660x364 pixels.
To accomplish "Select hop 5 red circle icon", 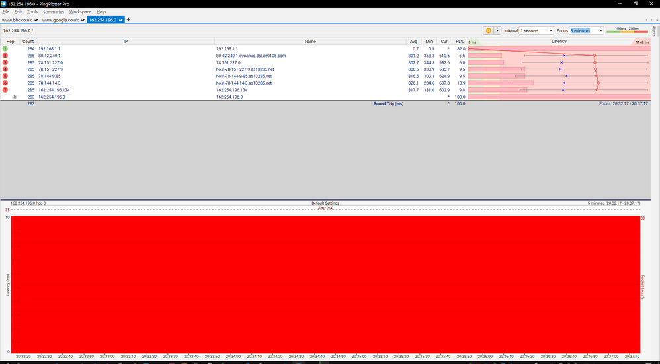I will [x=5, y=76].
